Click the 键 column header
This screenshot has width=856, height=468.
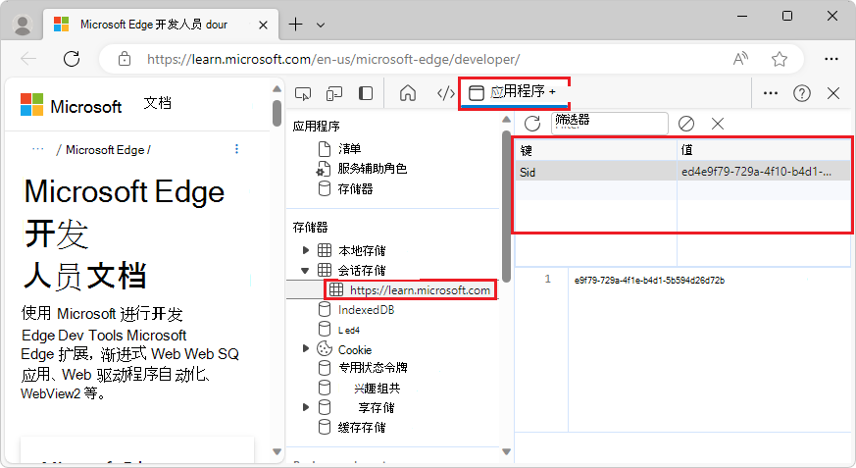coord(596,150)
